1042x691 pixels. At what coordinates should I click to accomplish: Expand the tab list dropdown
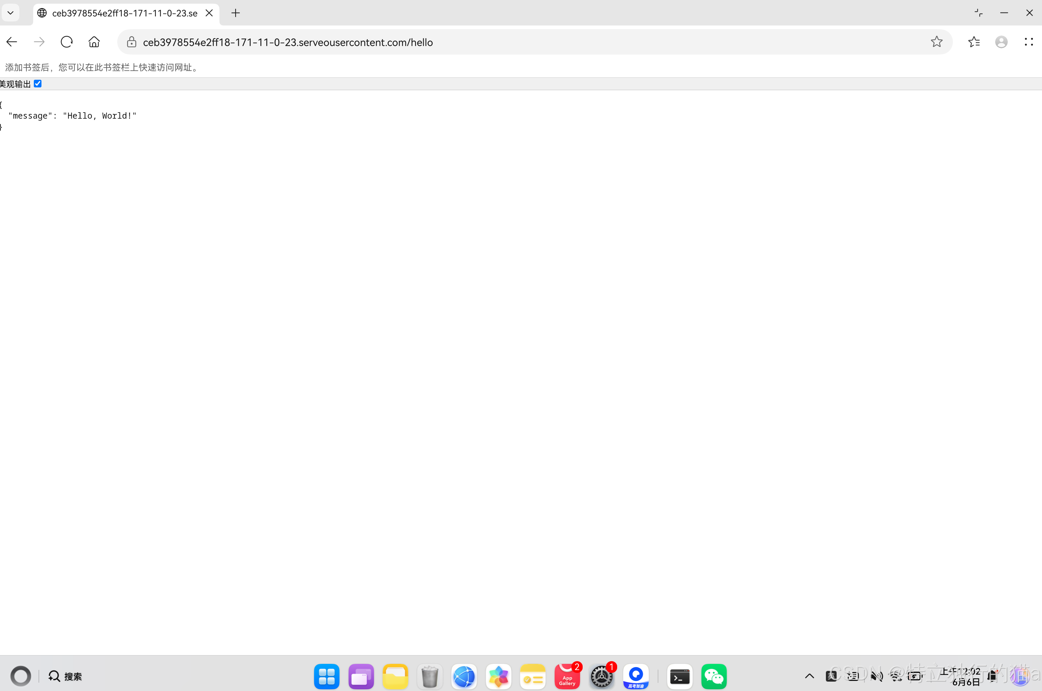click(11, 13)
